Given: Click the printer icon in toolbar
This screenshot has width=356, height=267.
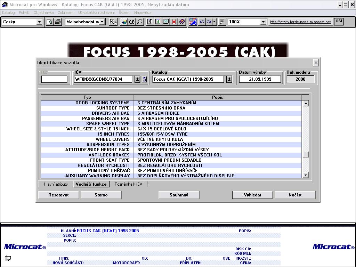Looking at the screenshot, I should pyautogui.click(x=57, y=22).
